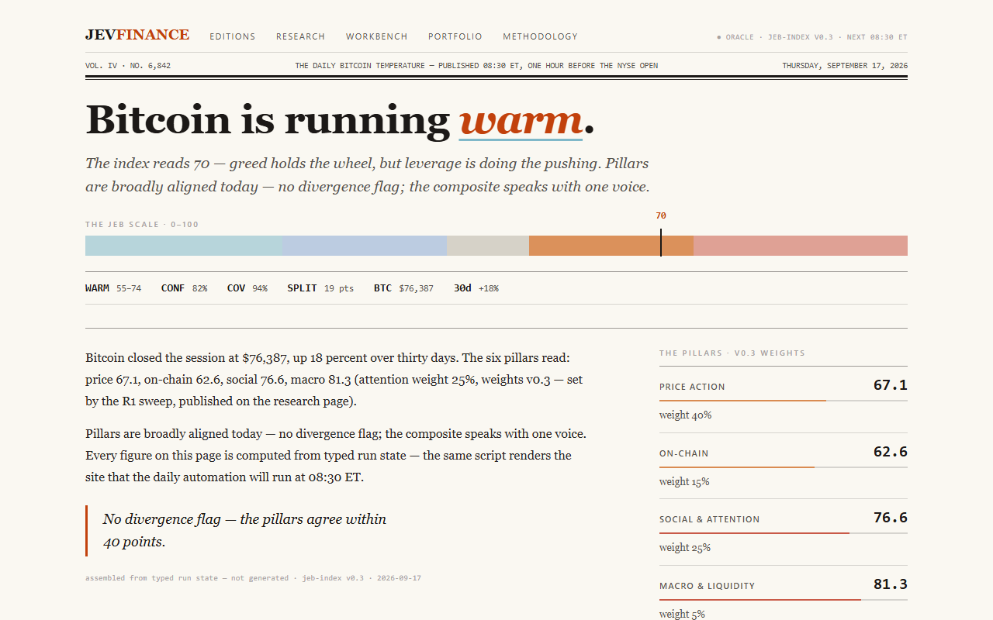The height and width of the screenshot is (620, 993).
Task: Click the '30d +18%' stat
Action: (476, 288)
